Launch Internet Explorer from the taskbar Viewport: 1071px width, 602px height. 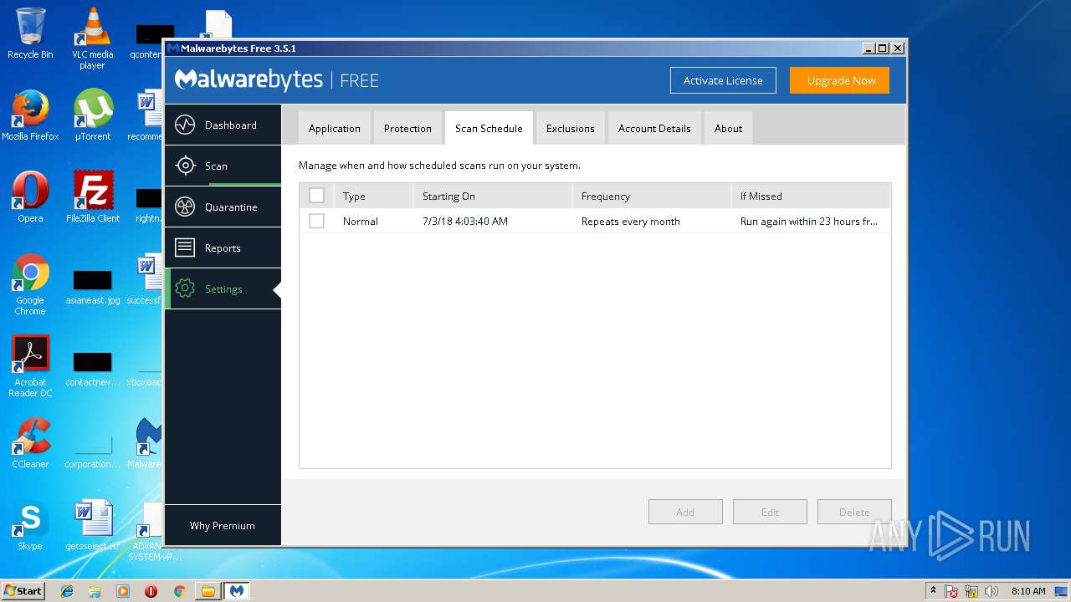[67, 591]
